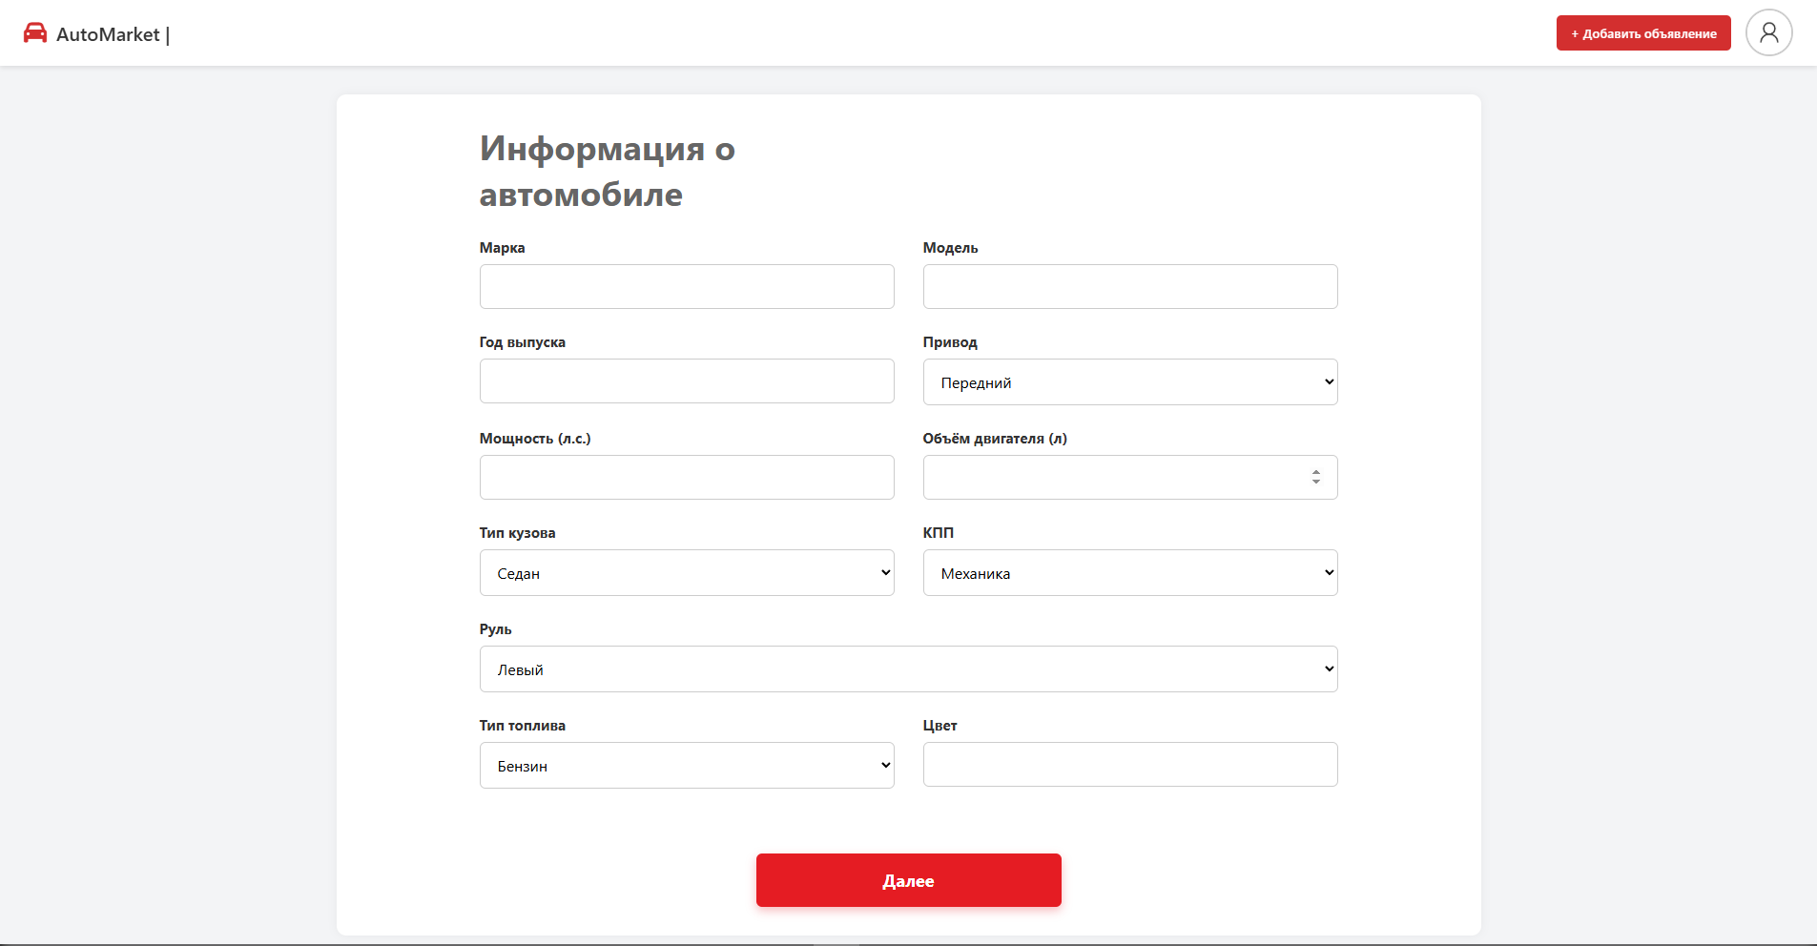
Task: Decrease engine volume with the down arrow
Action: [x=1315, y=483]
